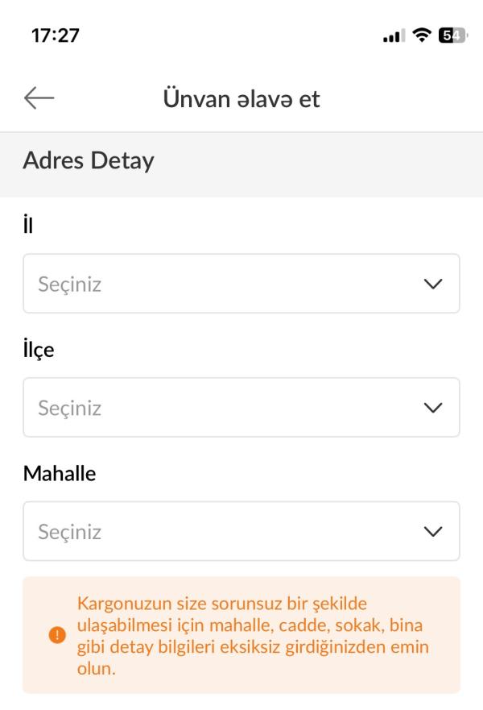483x710 pixels.
Task: Expand the İl dropdown chevron
Action: pyautogui.click(x=432, y=284)
